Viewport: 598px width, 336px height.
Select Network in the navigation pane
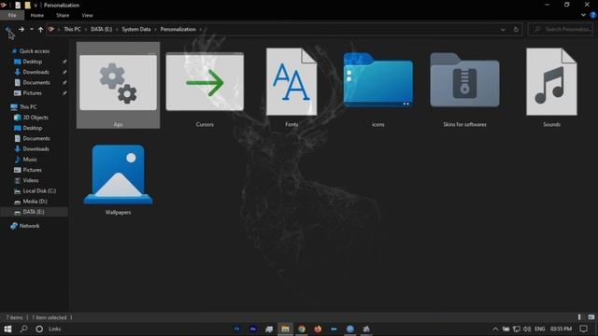tap(29, 226)
